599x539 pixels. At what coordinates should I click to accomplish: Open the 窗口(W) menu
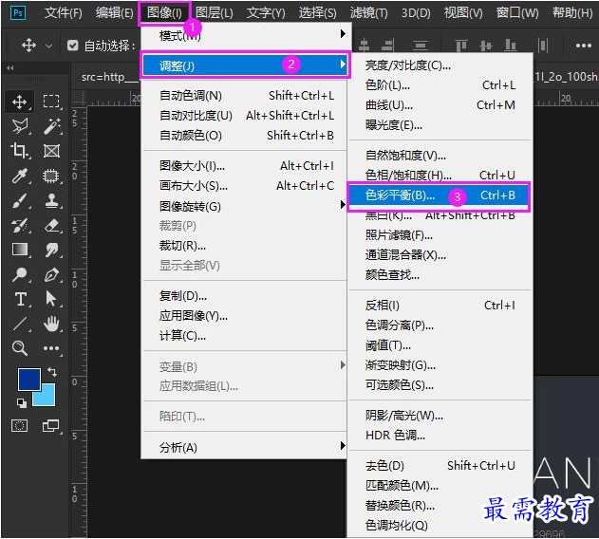click(x=517, y=13)
